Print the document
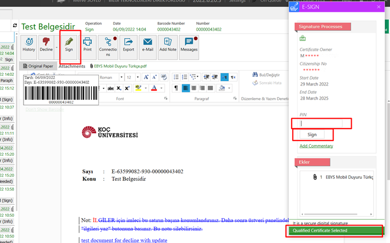Image resolution: width=390 pixels, height=243 pixels. 87,45
